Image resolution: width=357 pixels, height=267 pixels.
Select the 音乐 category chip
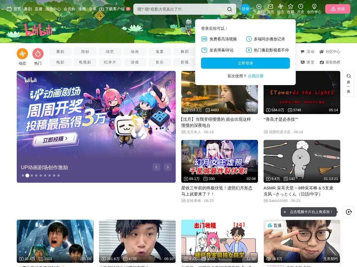pyautogui.click(x=160, y=62)
